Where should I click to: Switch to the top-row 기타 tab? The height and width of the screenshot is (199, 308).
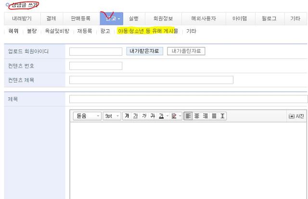pyautogui.click(x=295, y=19)
